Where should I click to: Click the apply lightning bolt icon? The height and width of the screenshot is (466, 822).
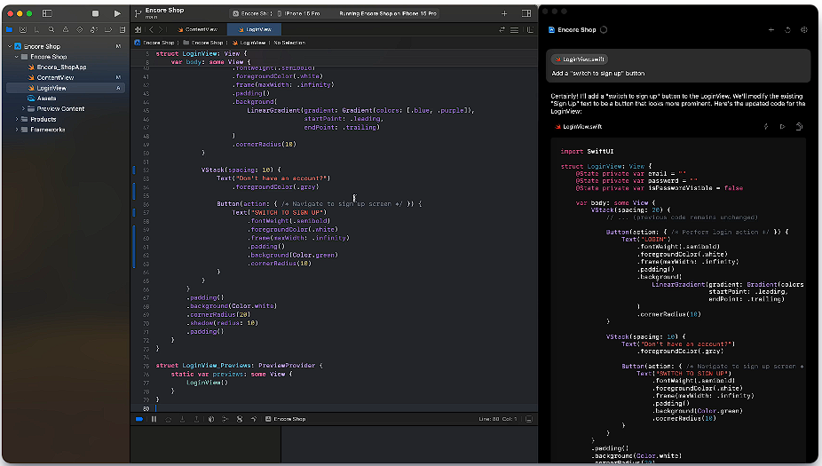coord(765,127)
